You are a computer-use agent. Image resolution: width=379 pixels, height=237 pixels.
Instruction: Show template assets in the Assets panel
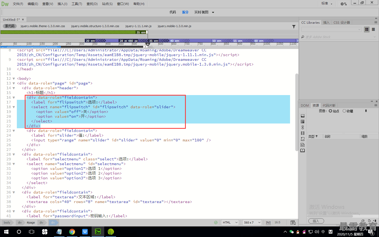click(x=303, y=145)
